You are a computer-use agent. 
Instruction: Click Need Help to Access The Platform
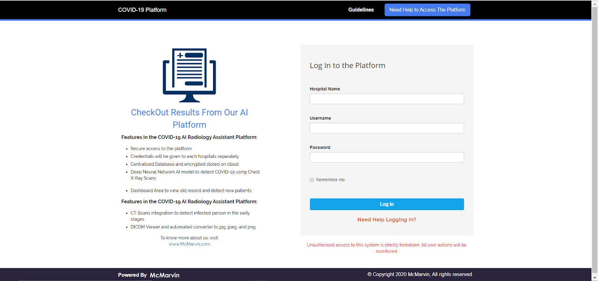[427, 10]
